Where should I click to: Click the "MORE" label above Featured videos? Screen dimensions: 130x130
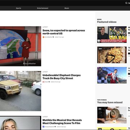click(x=99, y=19)
